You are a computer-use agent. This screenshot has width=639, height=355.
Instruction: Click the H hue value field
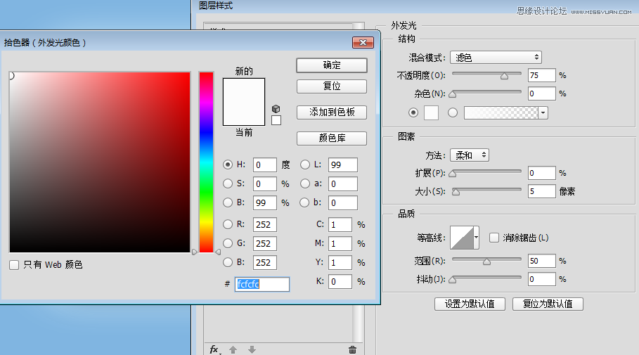coord(264,164)
